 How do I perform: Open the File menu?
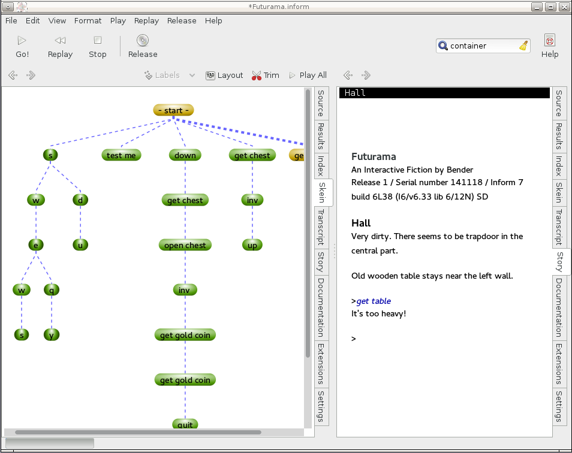11,21
